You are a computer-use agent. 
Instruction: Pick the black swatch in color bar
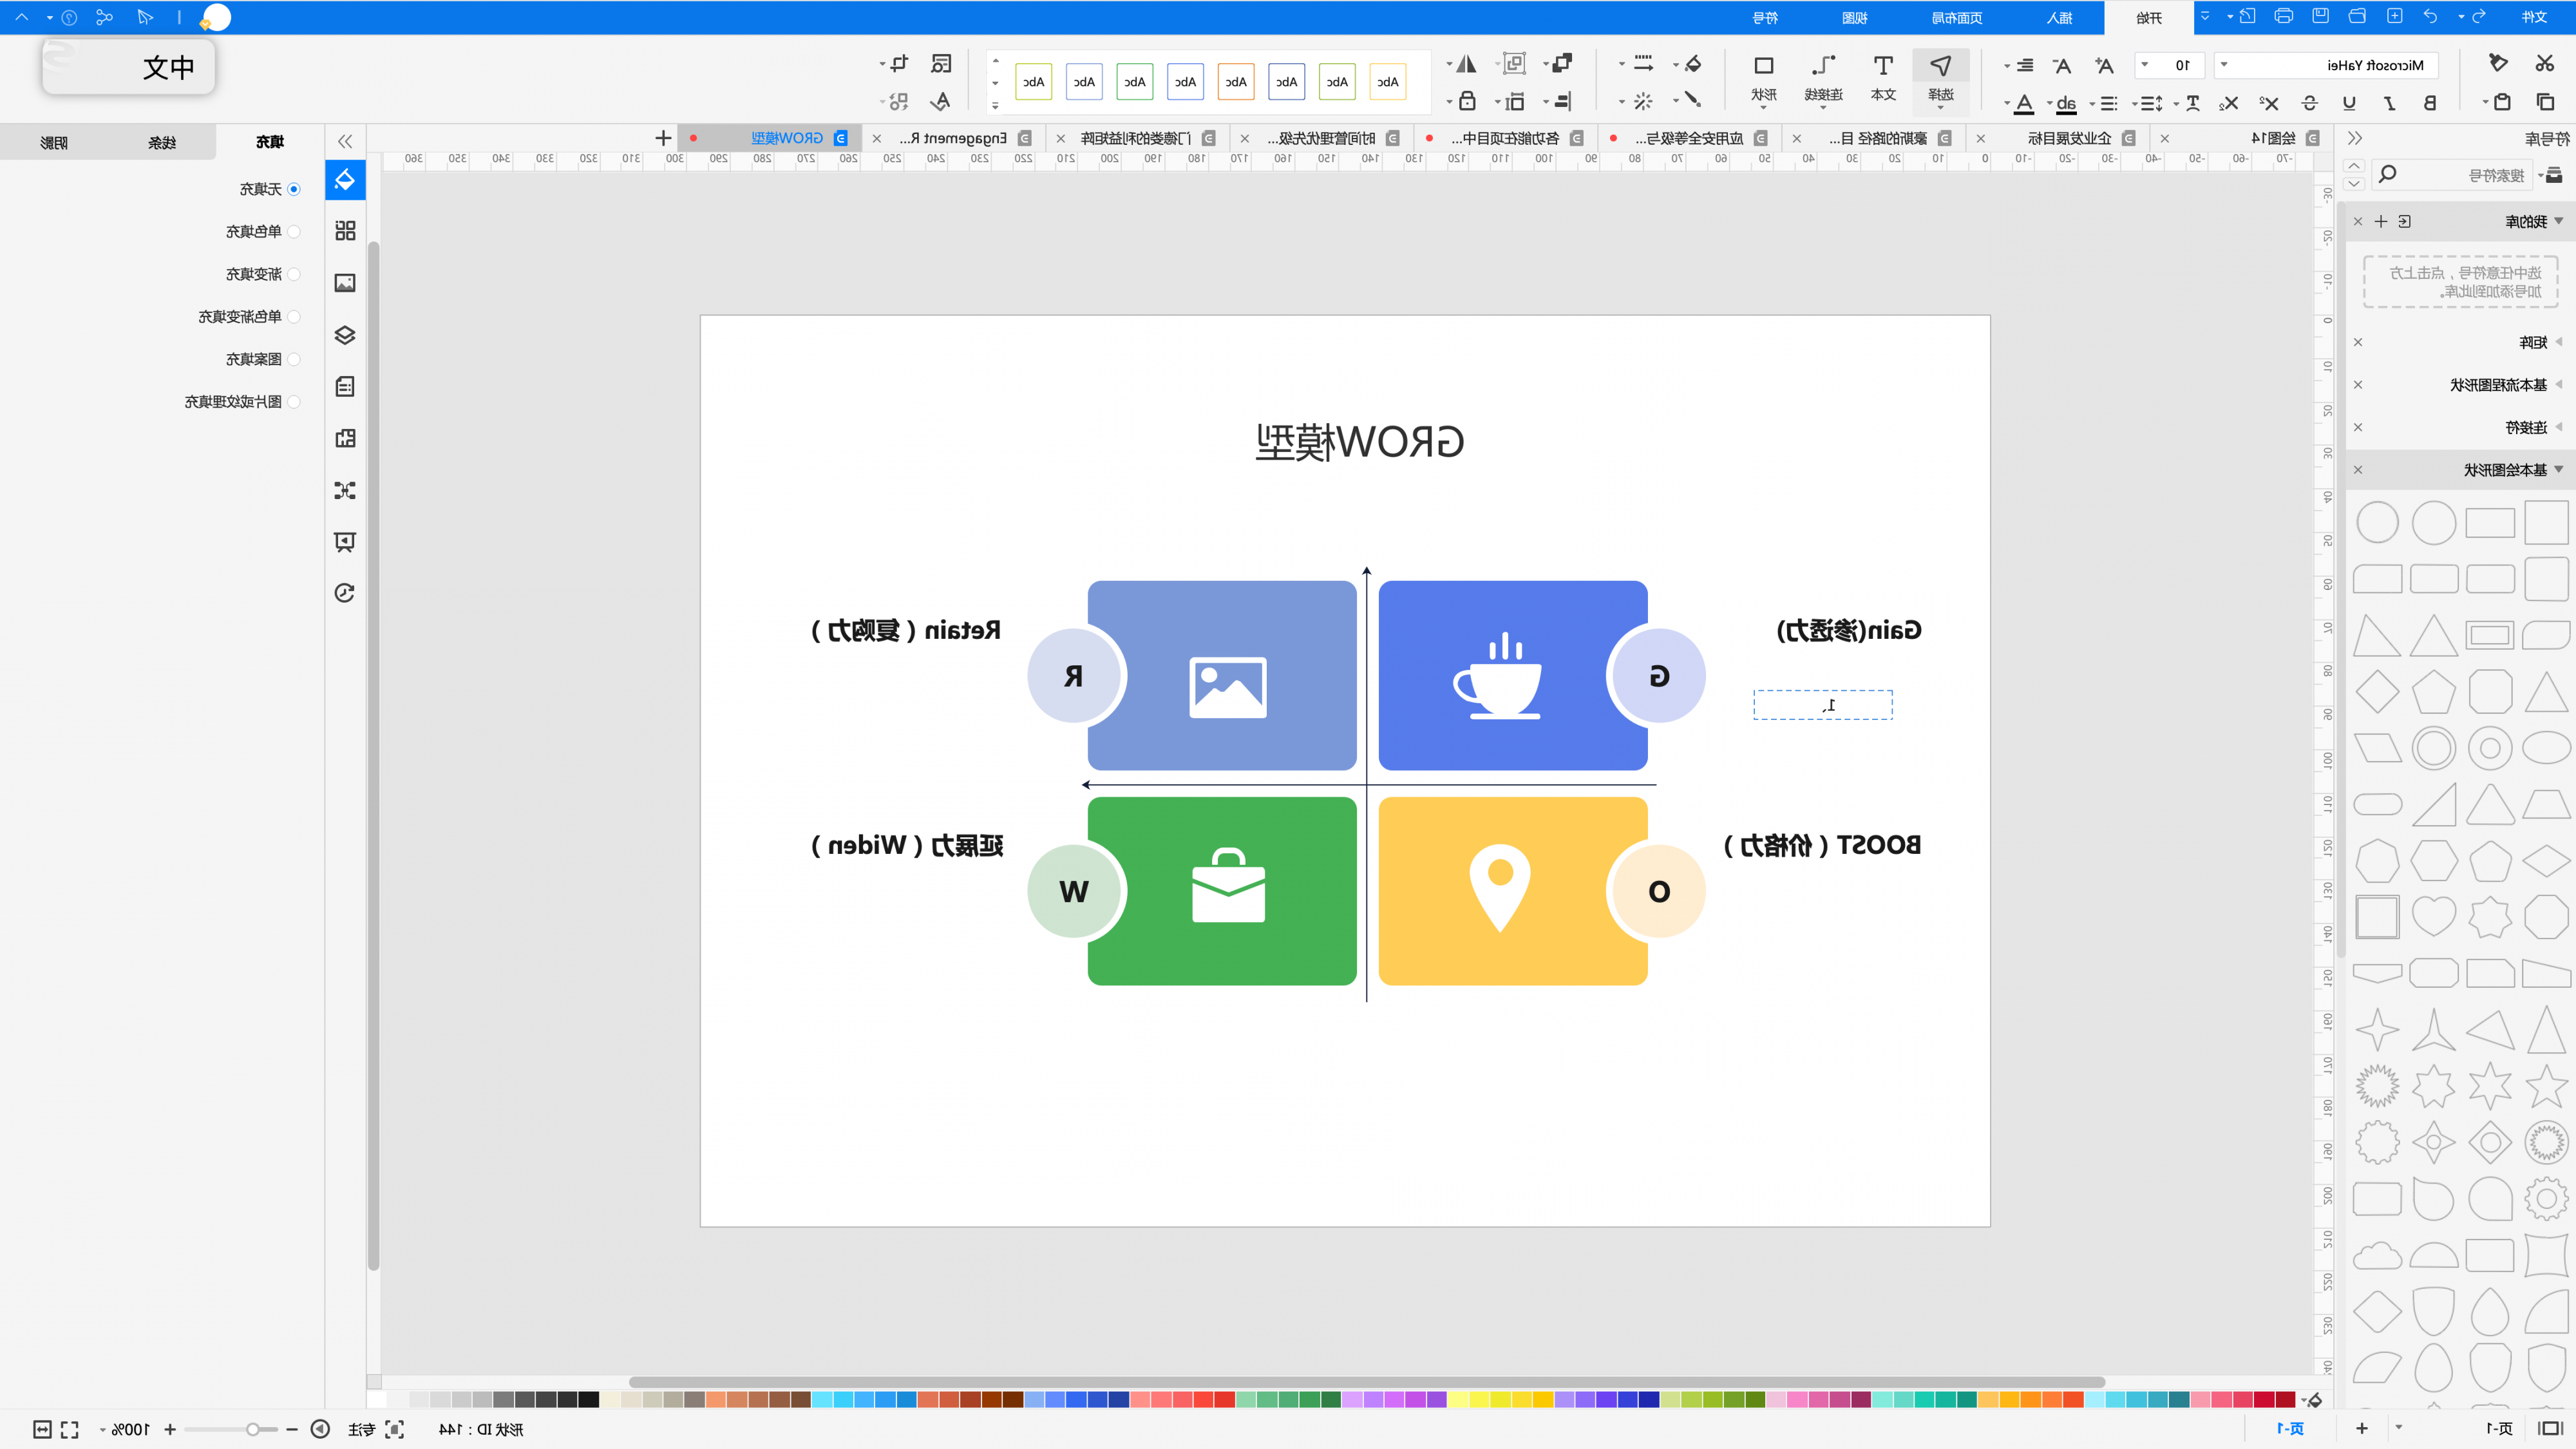coord(589,1399)
